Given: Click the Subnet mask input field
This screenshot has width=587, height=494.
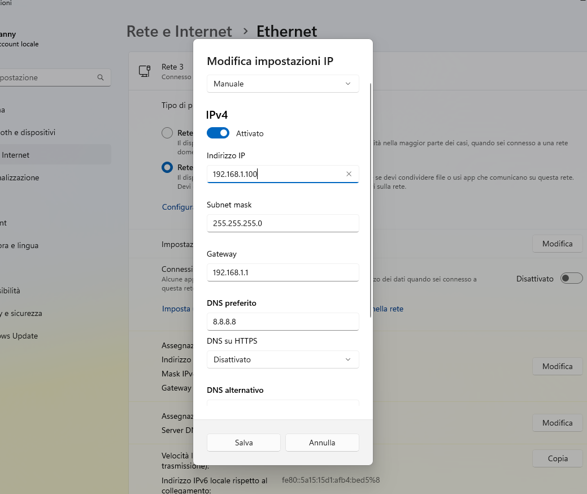Looking at the screenshot, I should tap(282, 223).
